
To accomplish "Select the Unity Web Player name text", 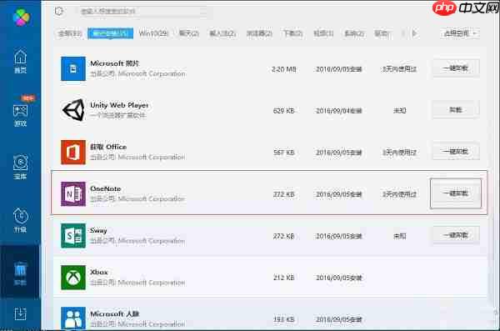I will coord(119,105).
